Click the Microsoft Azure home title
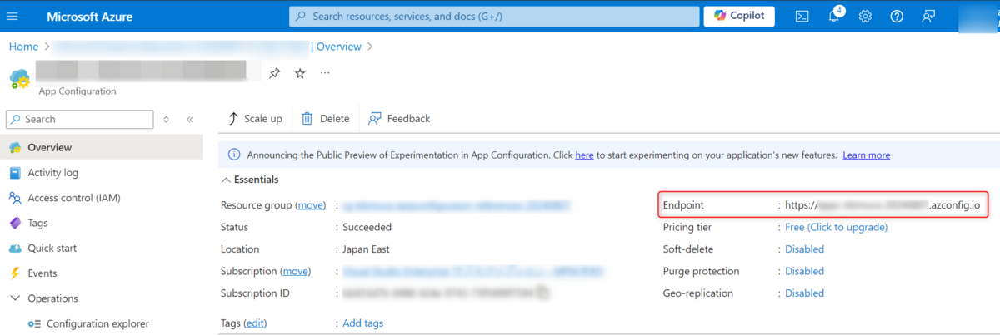Screen dimensions: 1000x335 click(89, 17)
